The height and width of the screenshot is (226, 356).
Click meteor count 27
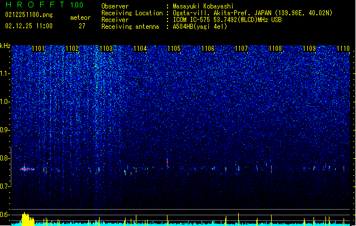click(x=82, y=26)
